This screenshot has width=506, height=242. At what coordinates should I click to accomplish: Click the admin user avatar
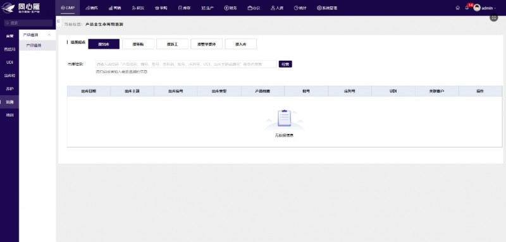pyautogui.click(x=477, y=8)
